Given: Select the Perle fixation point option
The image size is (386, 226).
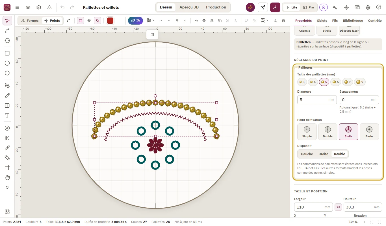Looking at the screenshot, I should 369,132.
